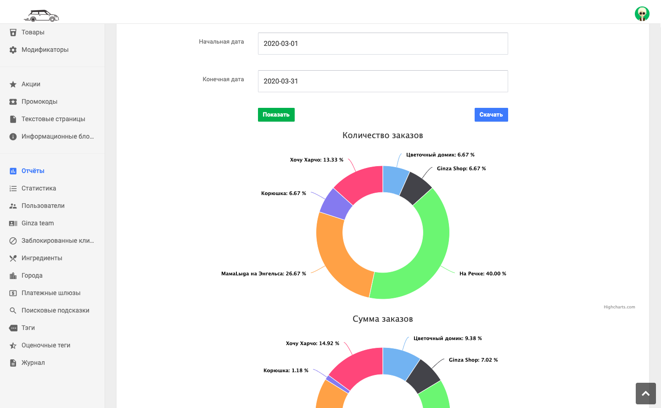Click the Модификаторы gear icon

tap(13, 50)
